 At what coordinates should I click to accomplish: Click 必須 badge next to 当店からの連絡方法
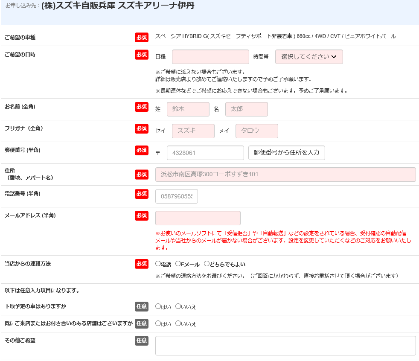pos(142,264)
